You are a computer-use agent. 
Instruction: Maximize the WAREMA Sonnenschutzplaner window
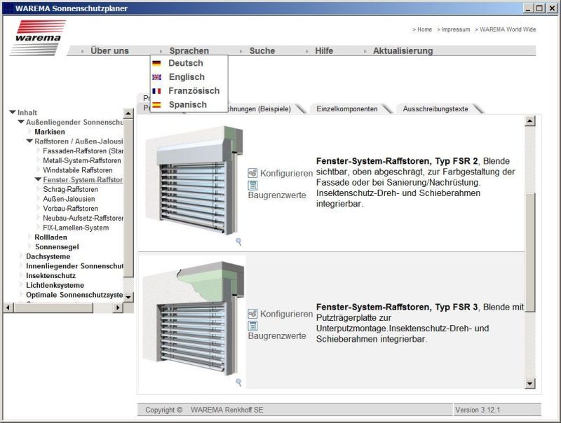pyautogui.click(x=539, y=8)
